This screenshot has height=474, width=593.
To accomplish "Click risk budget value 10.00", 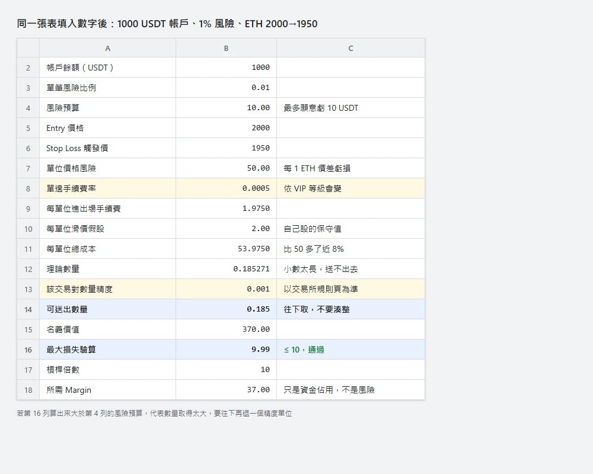I will coord(226,108).
